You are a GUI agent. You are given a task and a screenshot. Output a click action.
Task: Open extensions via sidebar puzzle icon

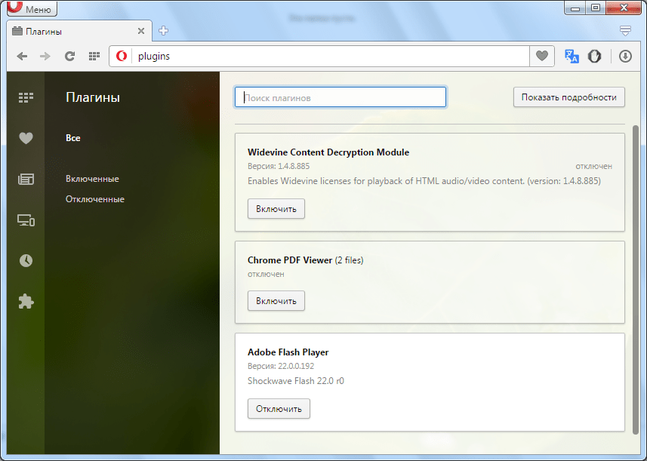click(x=26, y=301)
